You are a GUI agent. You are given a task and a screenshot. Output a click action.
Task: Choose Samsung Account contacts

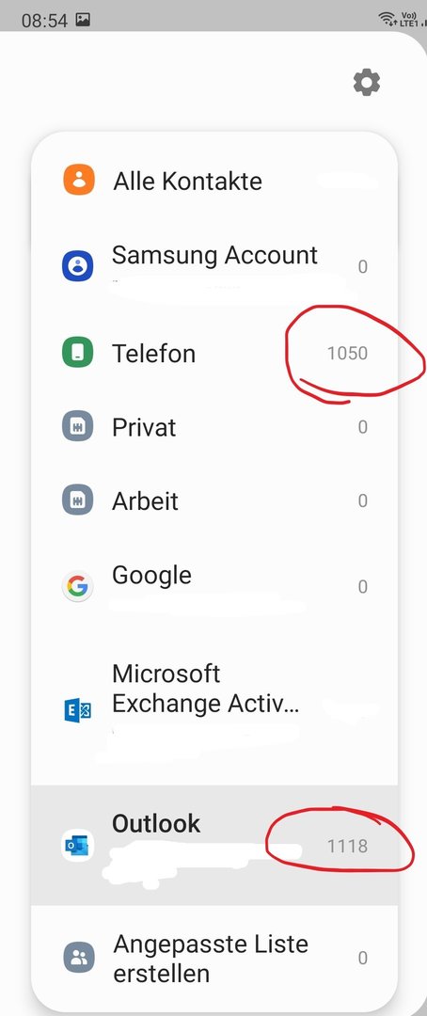point(213,266)
